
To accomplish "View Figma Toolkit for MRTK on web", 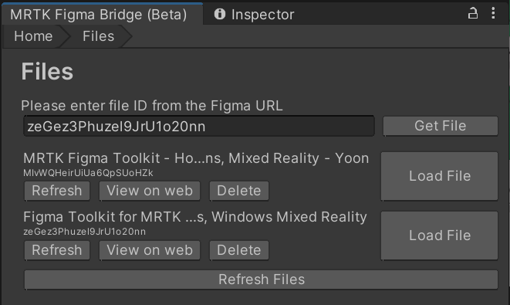I will click(150, 250).
